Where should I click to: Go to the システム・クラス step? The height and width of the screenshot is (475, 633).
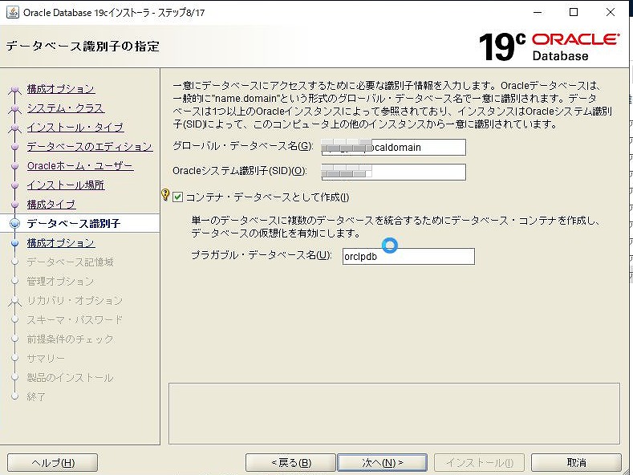tap(66, 108)
